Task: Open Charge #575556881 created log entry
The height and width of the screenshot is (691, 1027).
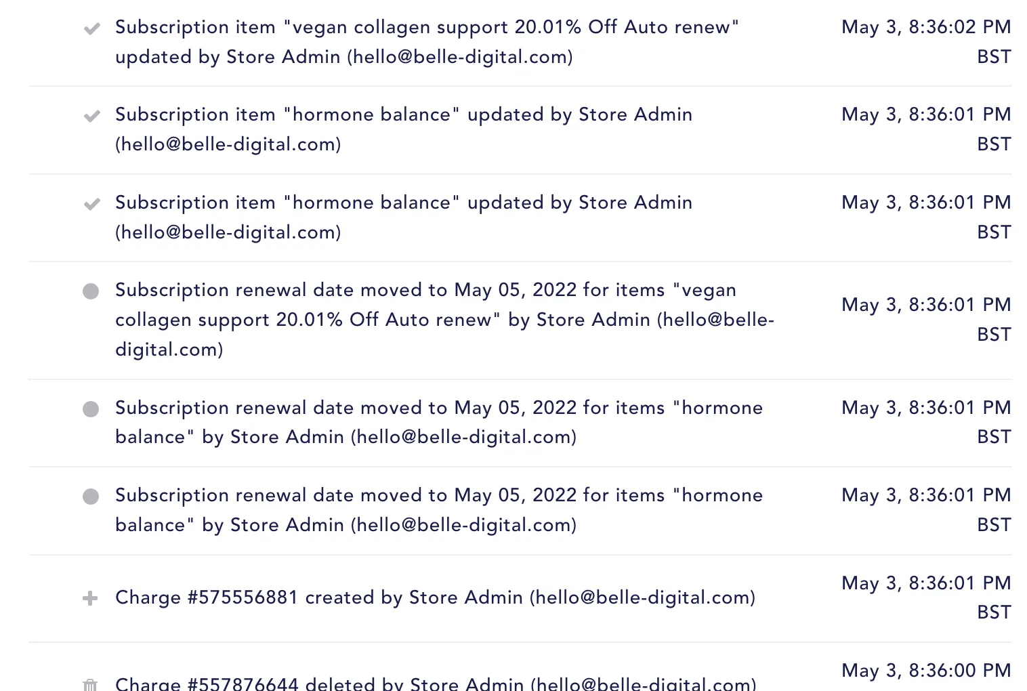Action: coord(435,598)
